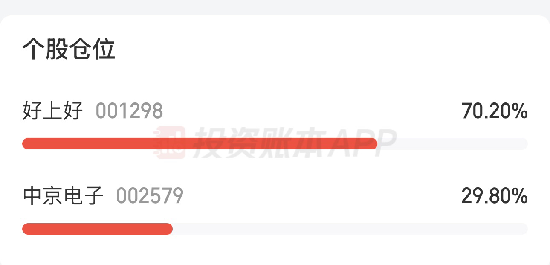This screenshot has width=550, height=265.
Task: Click the 投资账本 watermark logo icon
Action: point(170,143)
